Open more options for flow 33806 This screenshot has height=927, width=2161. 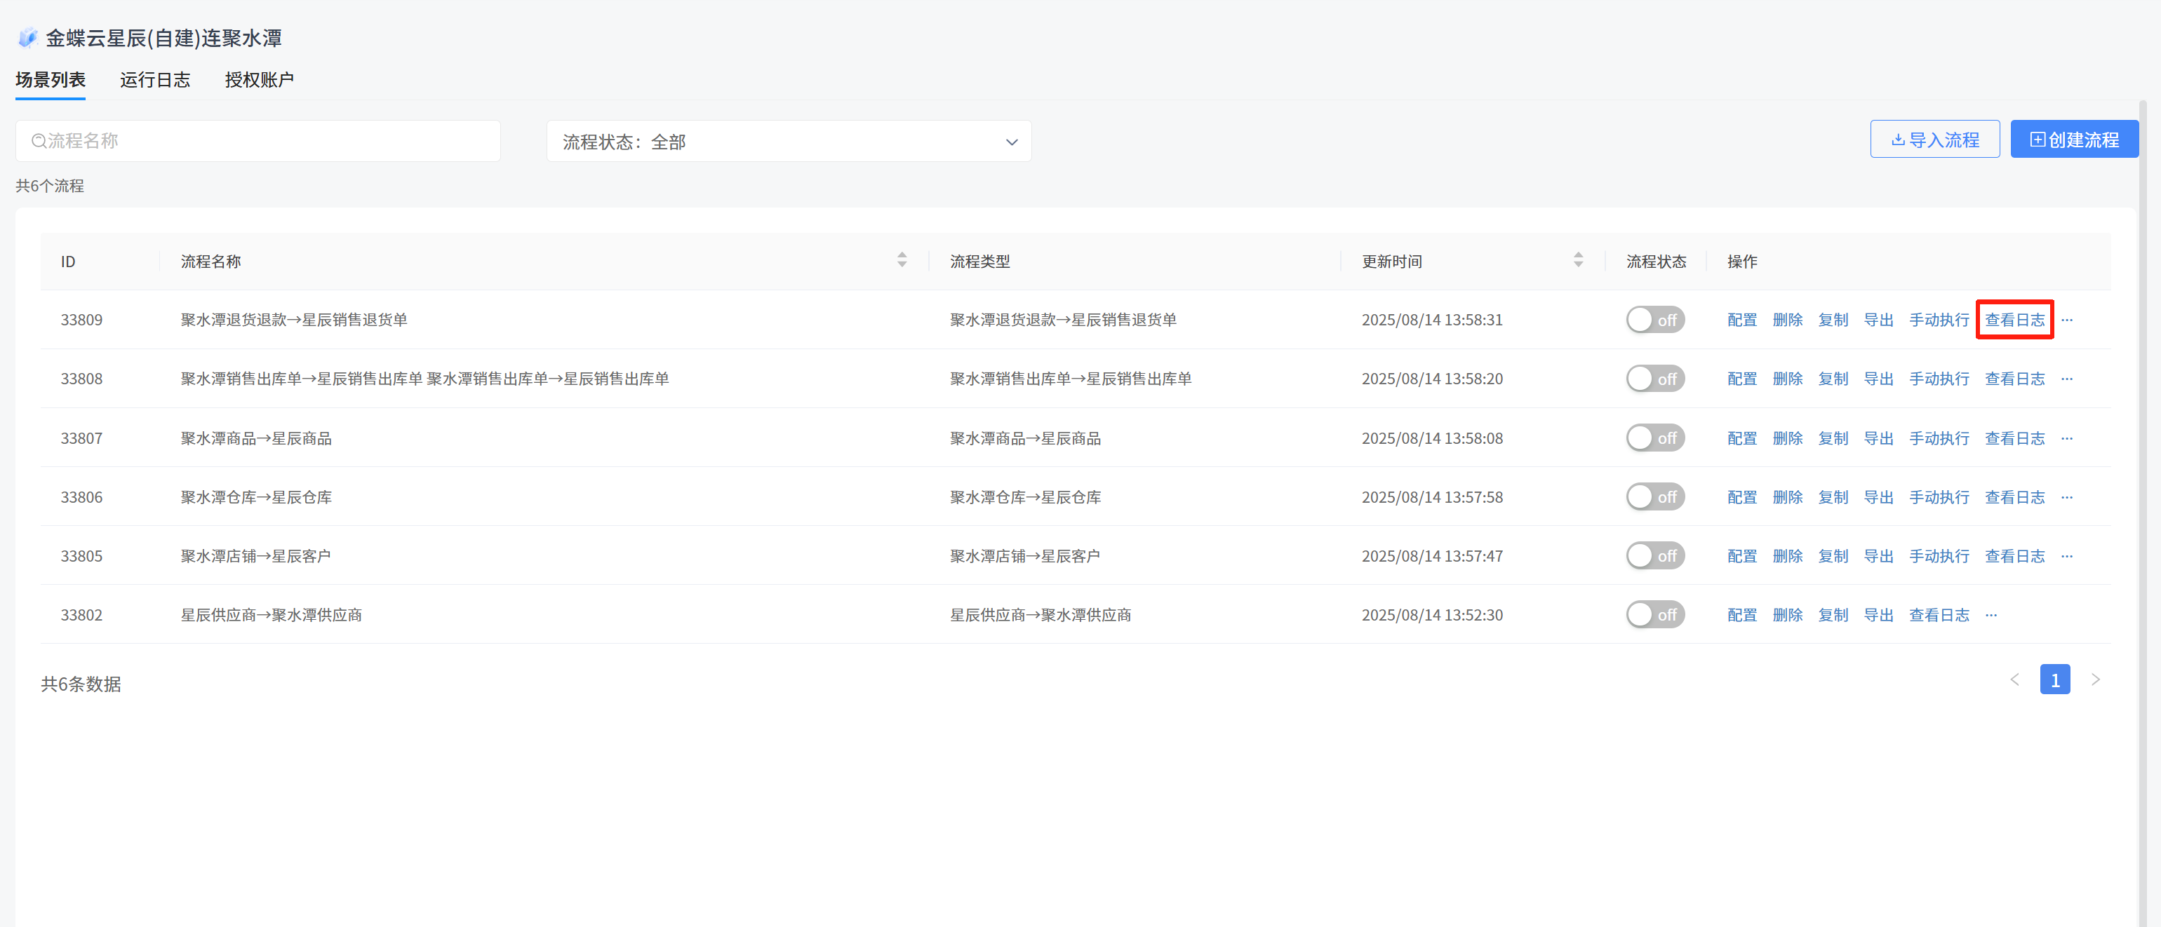click(x=2067, y=497)
